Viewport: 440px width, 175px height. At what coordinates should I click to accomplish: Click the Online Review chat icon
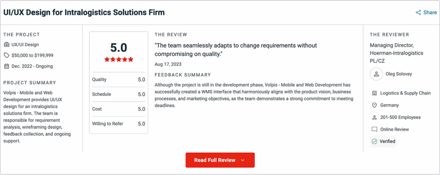click(x=374, y=129)
